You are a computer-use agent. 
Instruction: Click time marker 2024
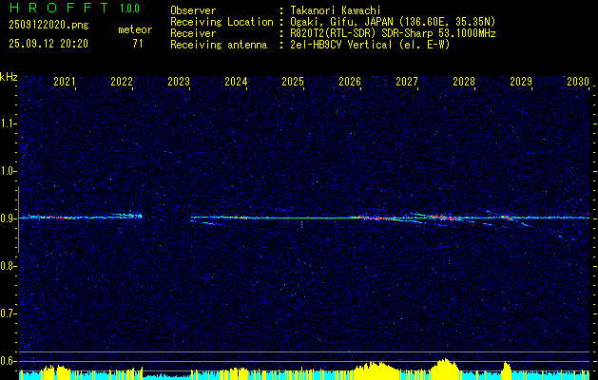pos(236,81)
